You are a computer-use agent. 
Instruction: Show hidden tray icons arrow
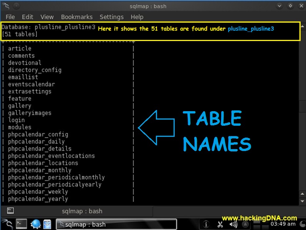pos(245,225)
